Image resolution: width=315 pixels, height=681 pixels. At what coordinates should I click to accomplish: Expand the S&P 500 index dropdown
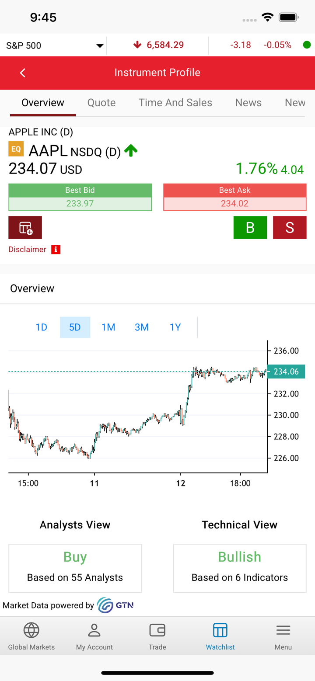point(100,46)
